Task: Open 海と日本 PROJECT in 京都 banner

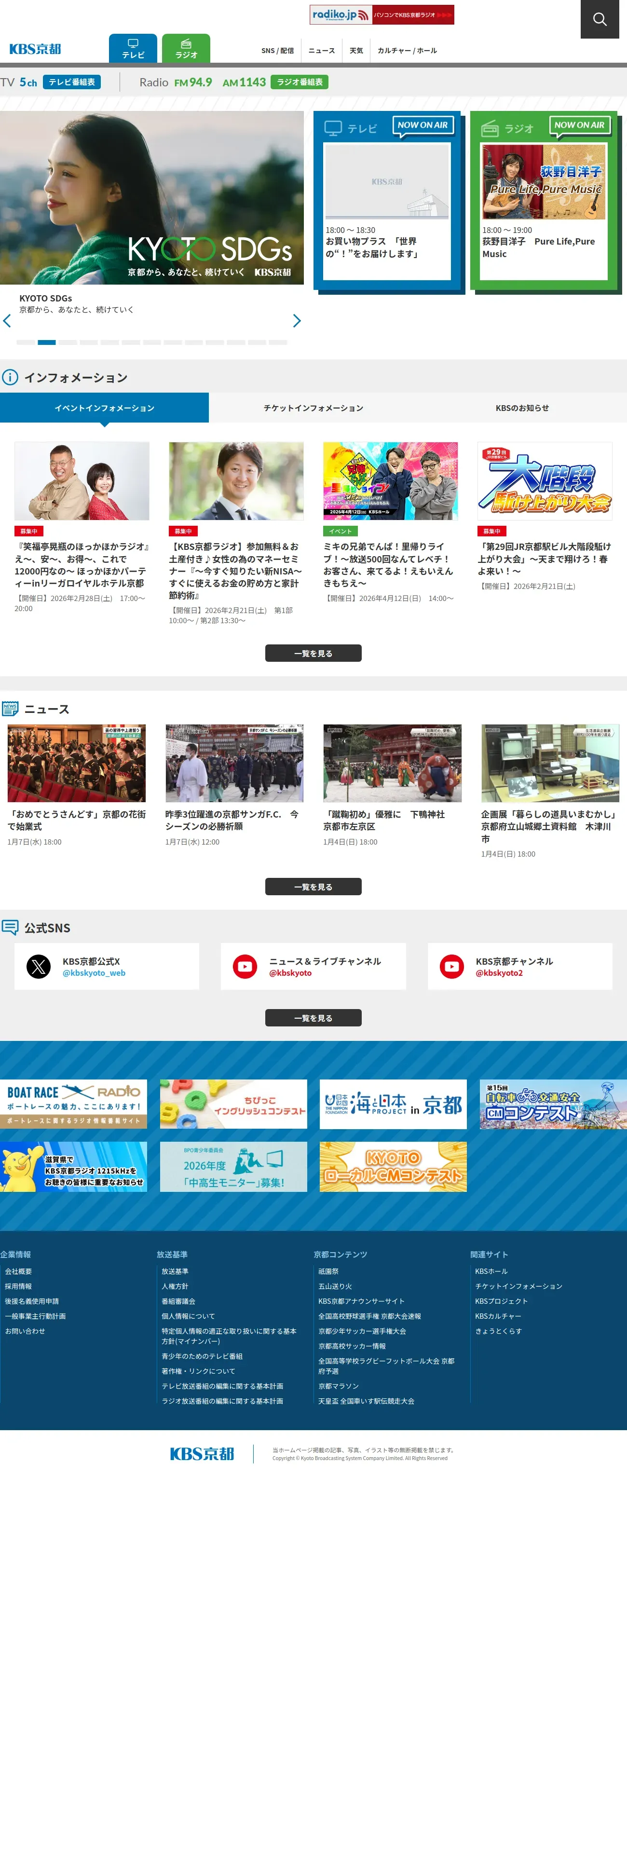Action: (393, 1104)
